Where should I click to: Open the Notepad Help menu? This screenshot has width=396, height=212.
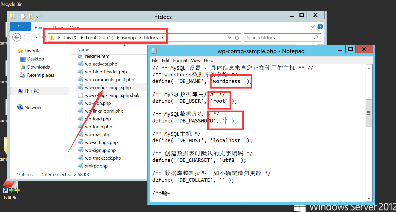coord(209,60)
